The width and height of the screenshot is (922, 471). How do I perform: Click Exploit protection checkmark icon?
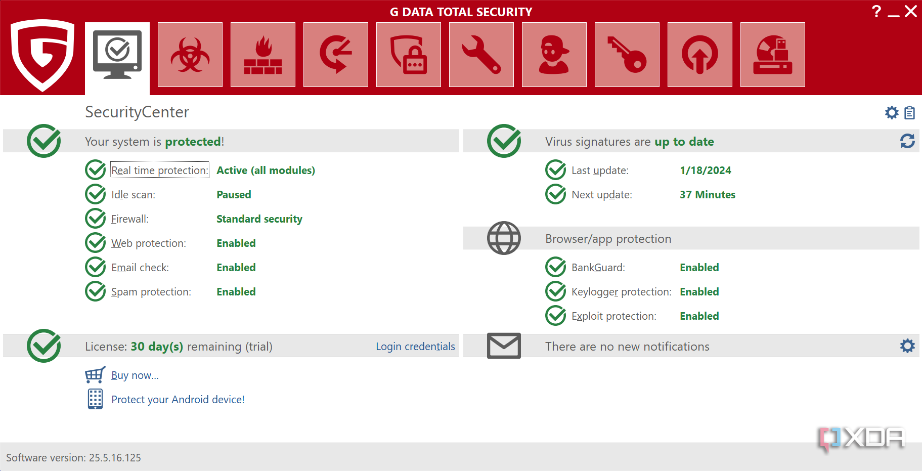[x=556, y=316]
